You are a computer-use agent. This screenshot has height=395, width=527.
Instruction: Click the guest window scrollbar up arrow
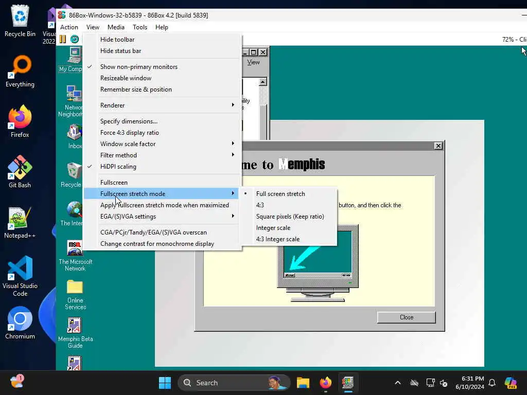click(263, 82)
